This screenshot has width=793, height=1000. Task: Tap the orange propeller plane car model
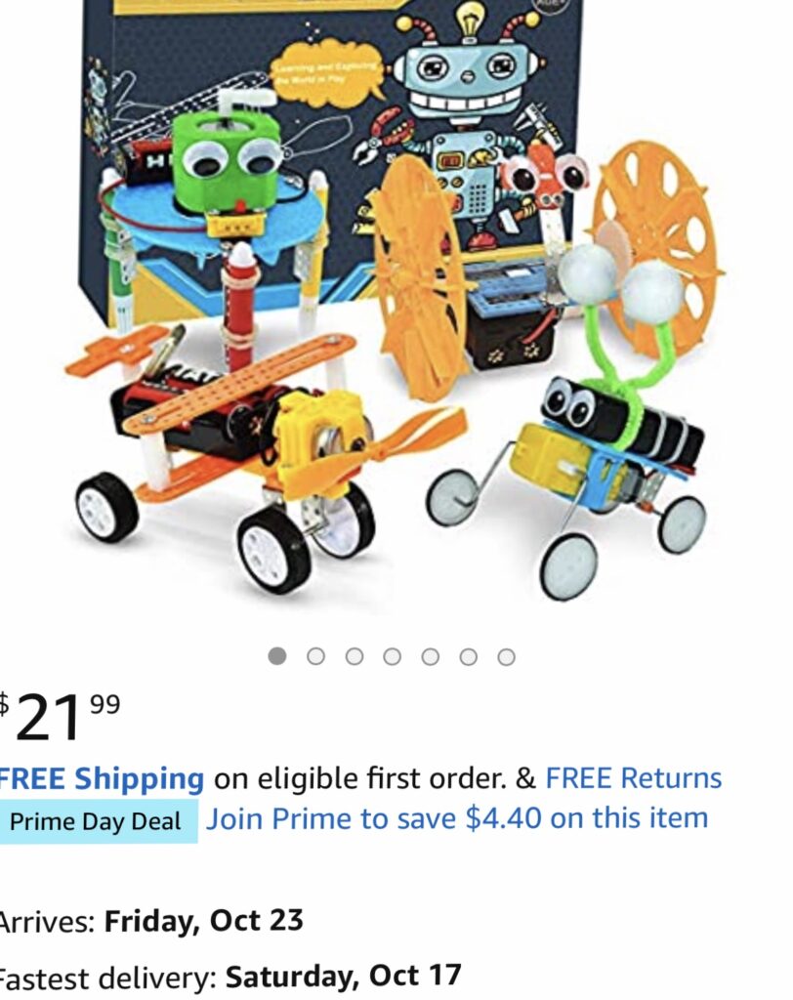(x=255, y=440)
